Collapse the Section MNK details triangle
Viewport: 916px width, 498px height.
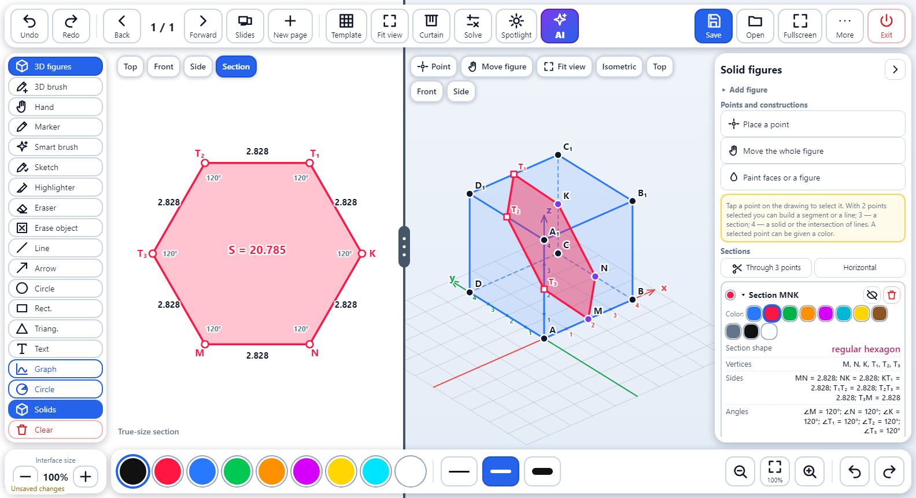pyautogui.click(x=743, y=295)
